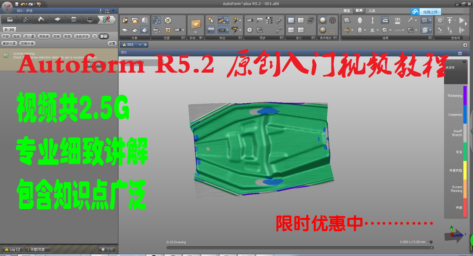Toggle the 起皱 result pill

(x=17, y=36)
